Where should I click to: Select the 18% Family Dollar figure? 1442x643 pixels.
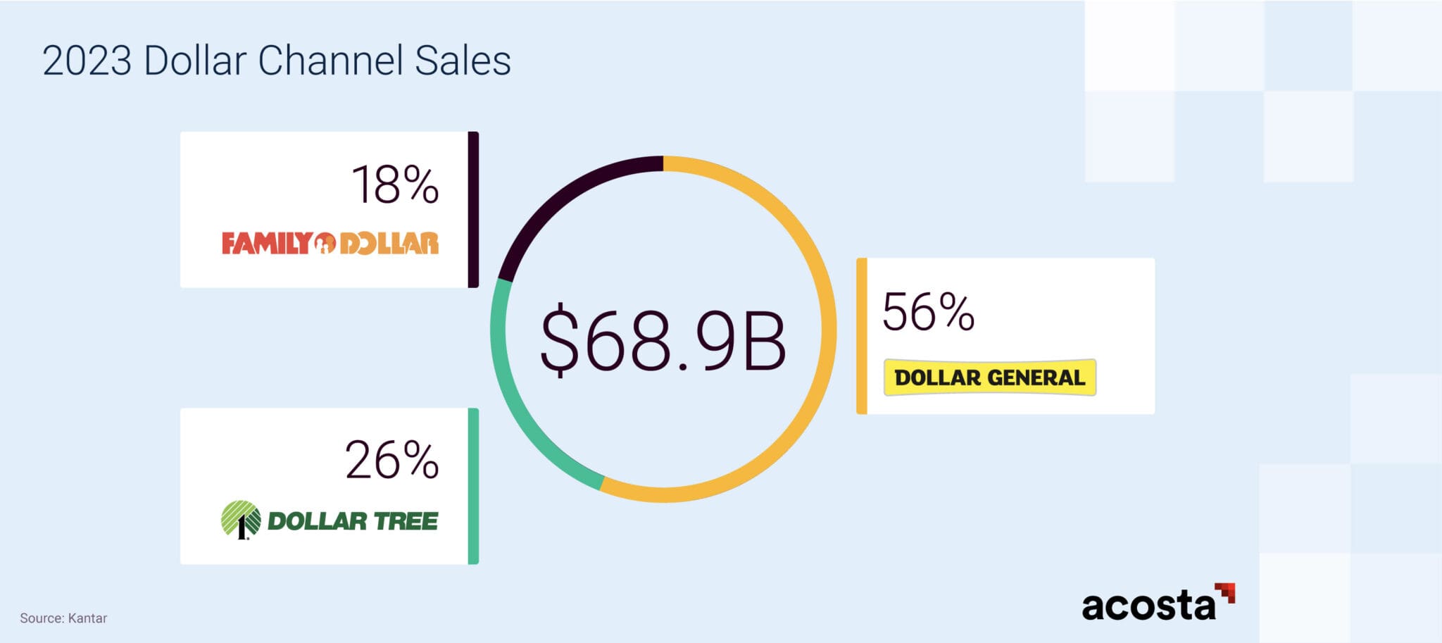pos(395,185)
